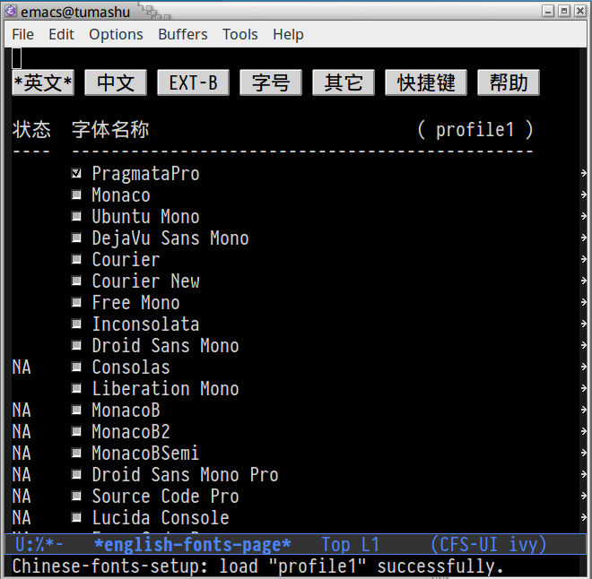The image size is (592, 579).
Task: Check the Free Mono font checkbox
Action: [x=76, y=302]
